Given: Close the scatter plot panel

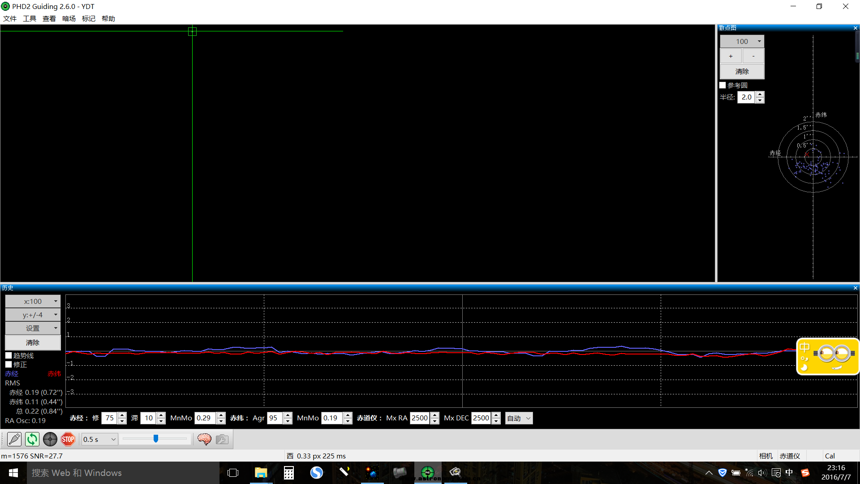Looking at the screenshot, I should point(856,28).
